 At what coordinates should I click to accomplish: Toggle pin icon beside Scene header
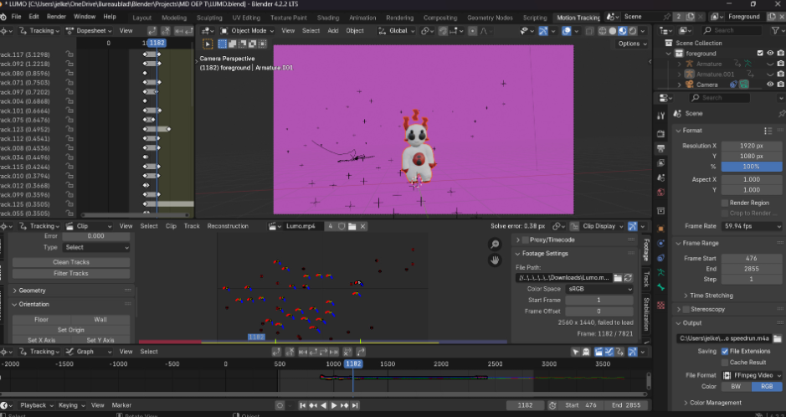coord(782,114)
